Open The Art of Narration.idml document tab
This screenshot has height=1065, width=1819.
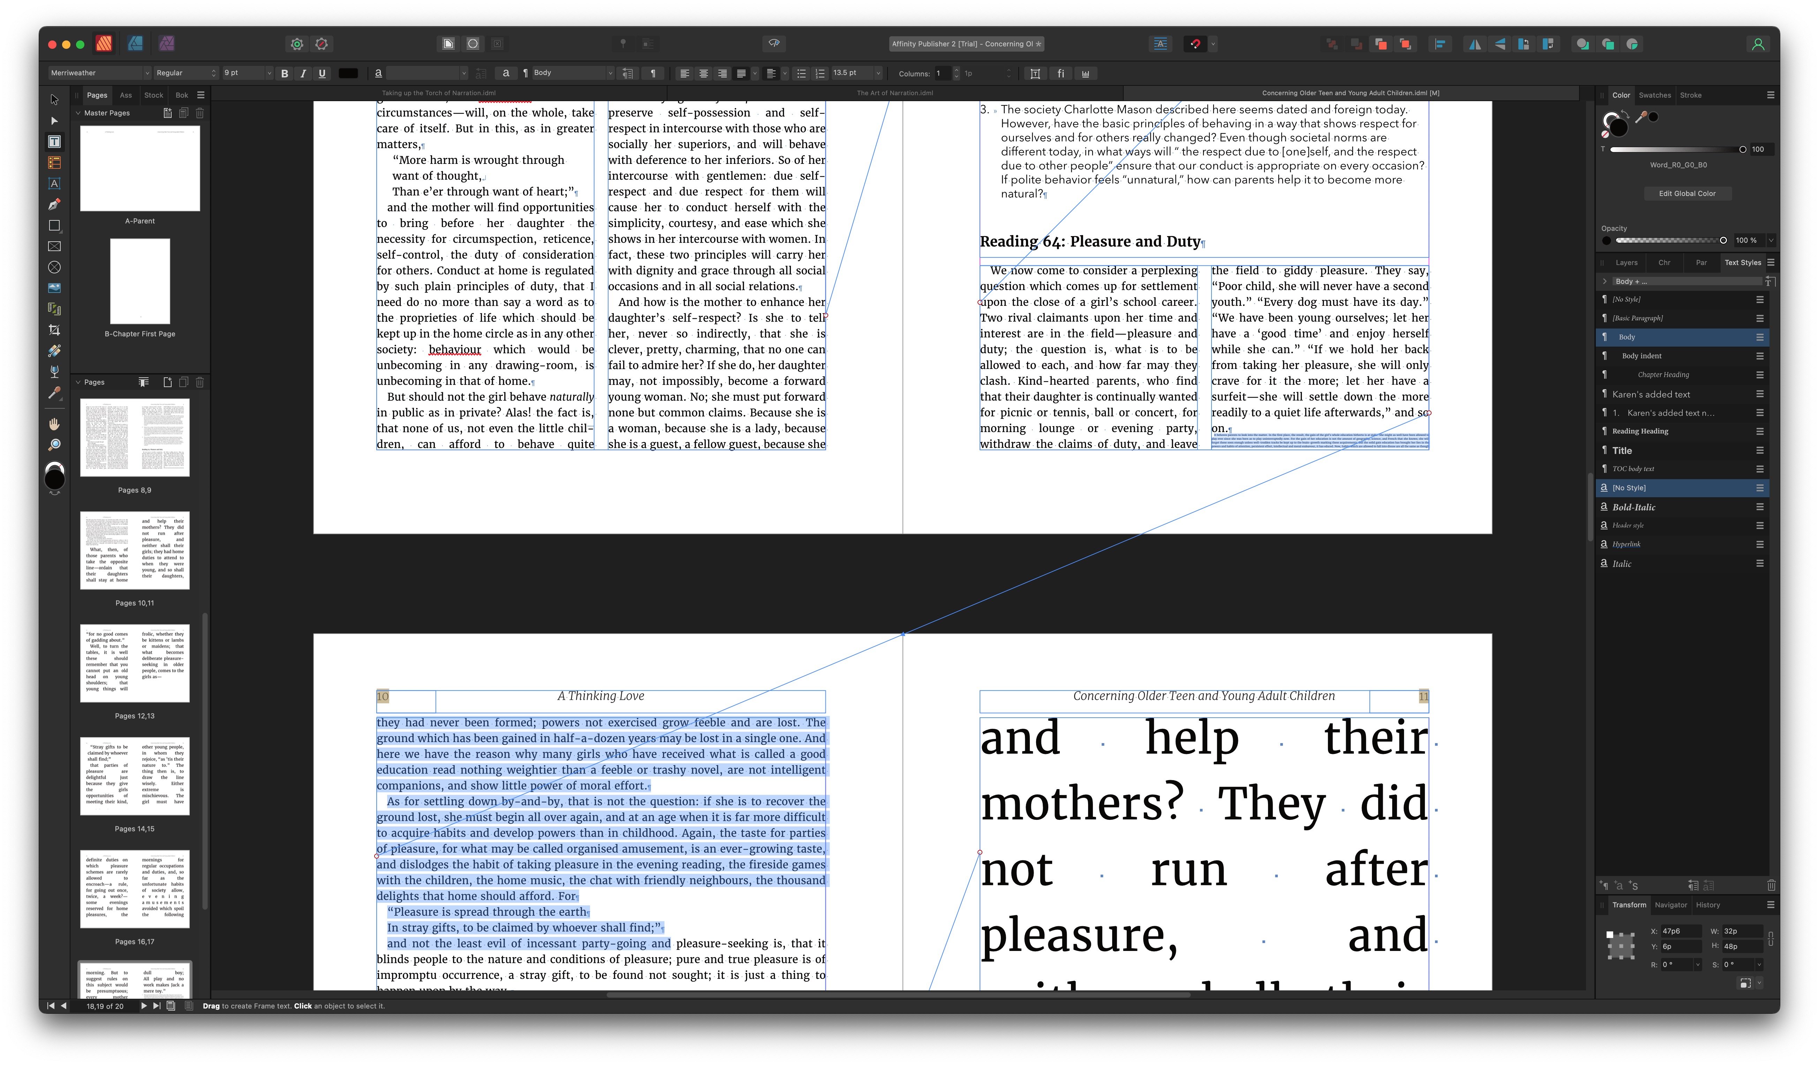(x=895, y=93)
